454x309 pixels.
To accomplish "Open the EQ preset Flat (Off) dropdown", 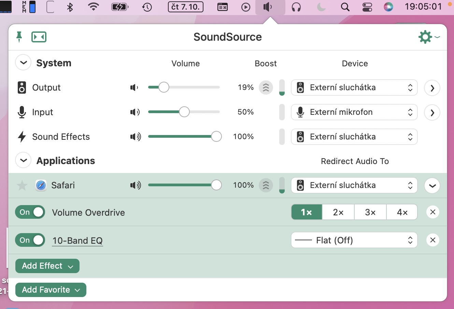I will tap(354, 240).
